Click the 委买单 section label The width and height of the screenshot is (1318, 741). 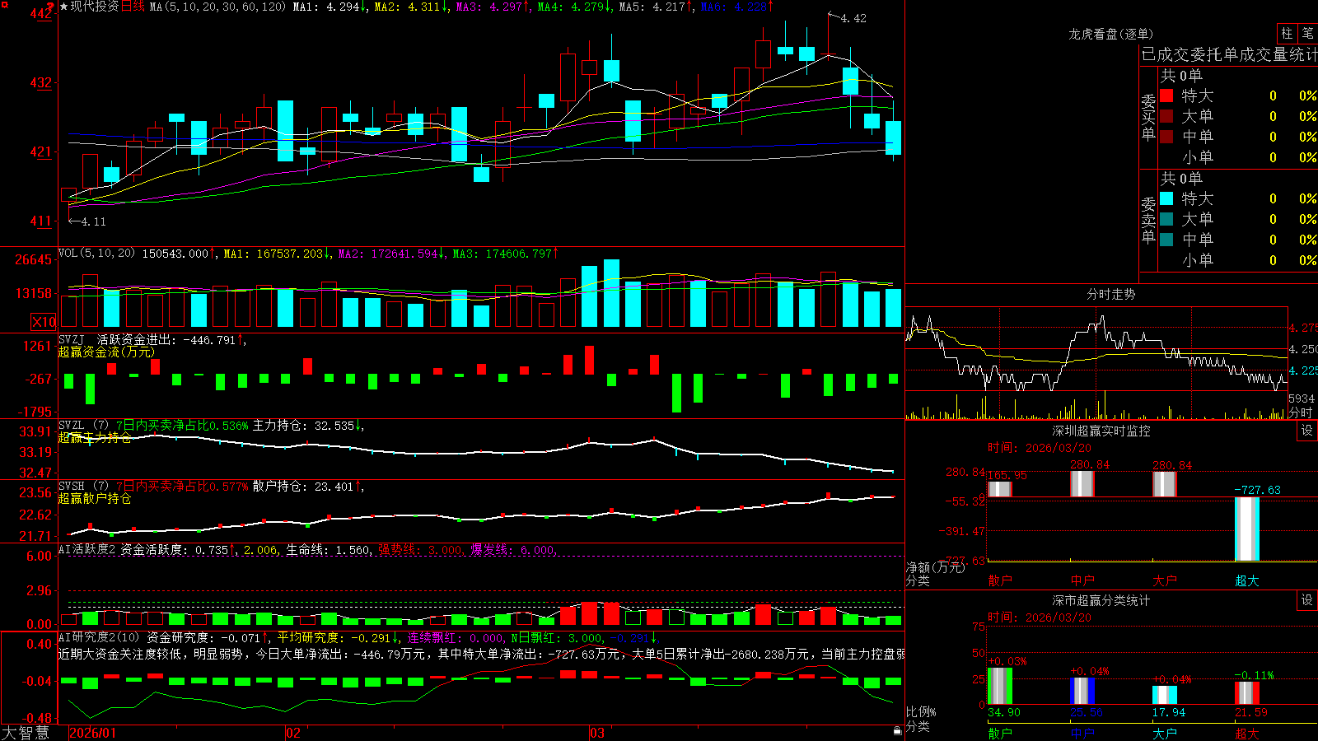coord(1148,116)
